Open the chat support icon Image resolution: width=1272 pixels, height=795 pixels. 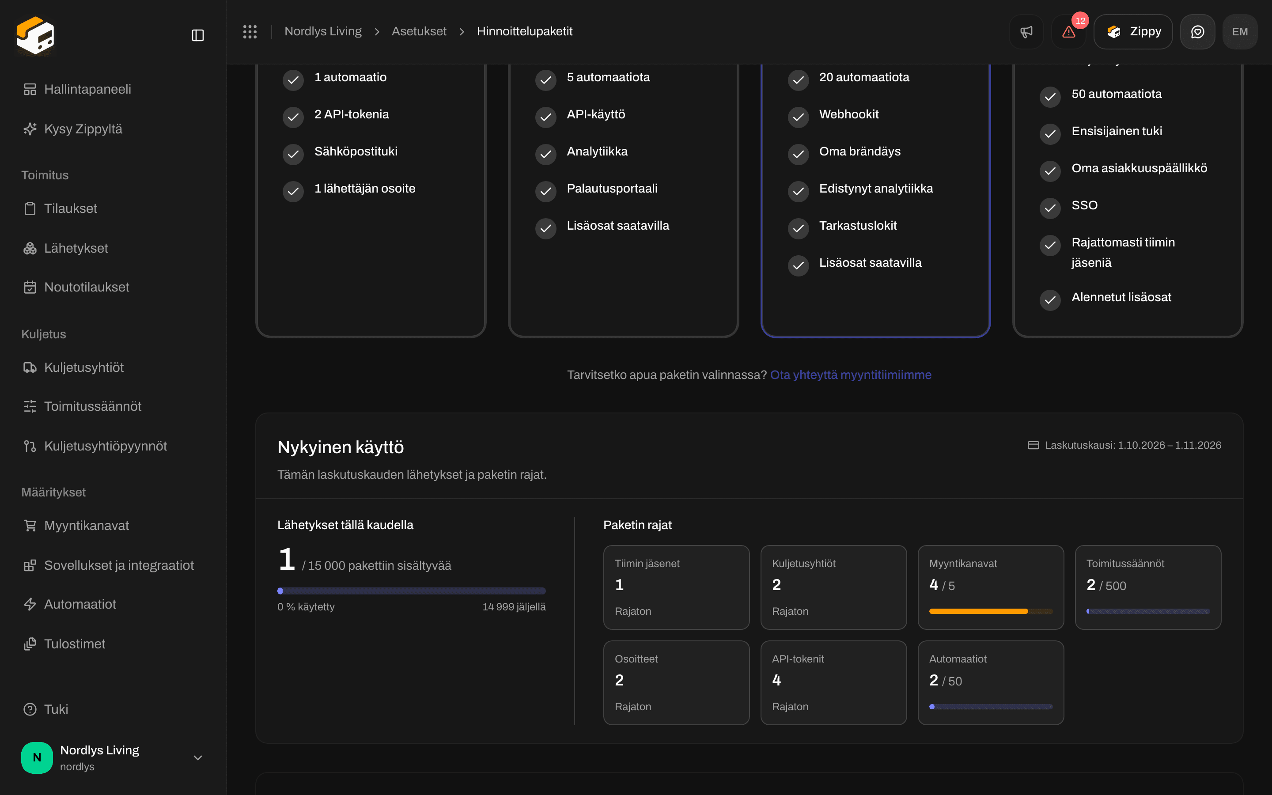[1197, 31]
